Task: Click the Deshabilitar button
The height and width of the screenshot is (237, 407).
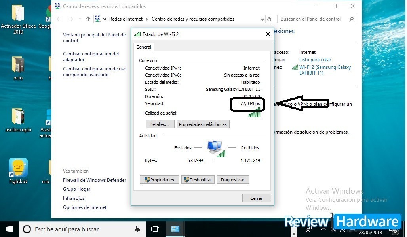Action: pos(198,179)
